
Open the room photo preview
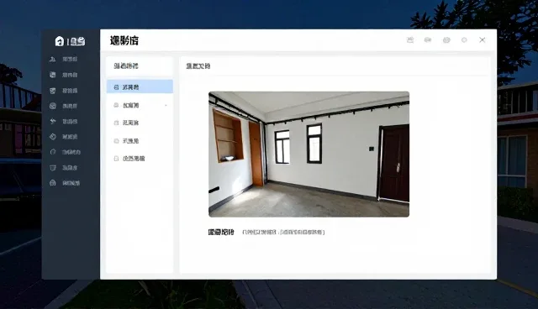coord(309,154)
